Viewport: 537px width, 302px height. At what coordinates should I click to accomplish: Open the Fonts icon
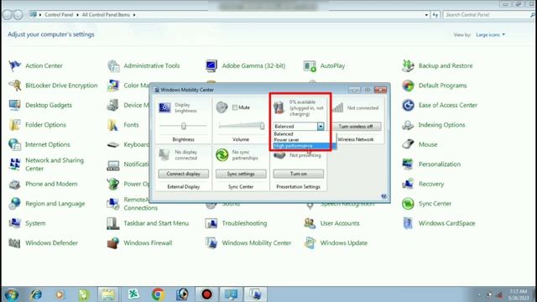[113, 125]
